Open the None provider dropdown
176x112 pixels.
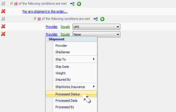(x=96, y=35)
